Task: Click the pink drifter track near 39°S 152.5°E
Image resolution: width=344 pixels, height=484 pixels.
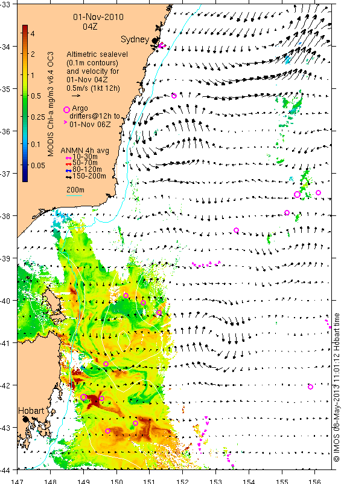Action: click(206, 264)
